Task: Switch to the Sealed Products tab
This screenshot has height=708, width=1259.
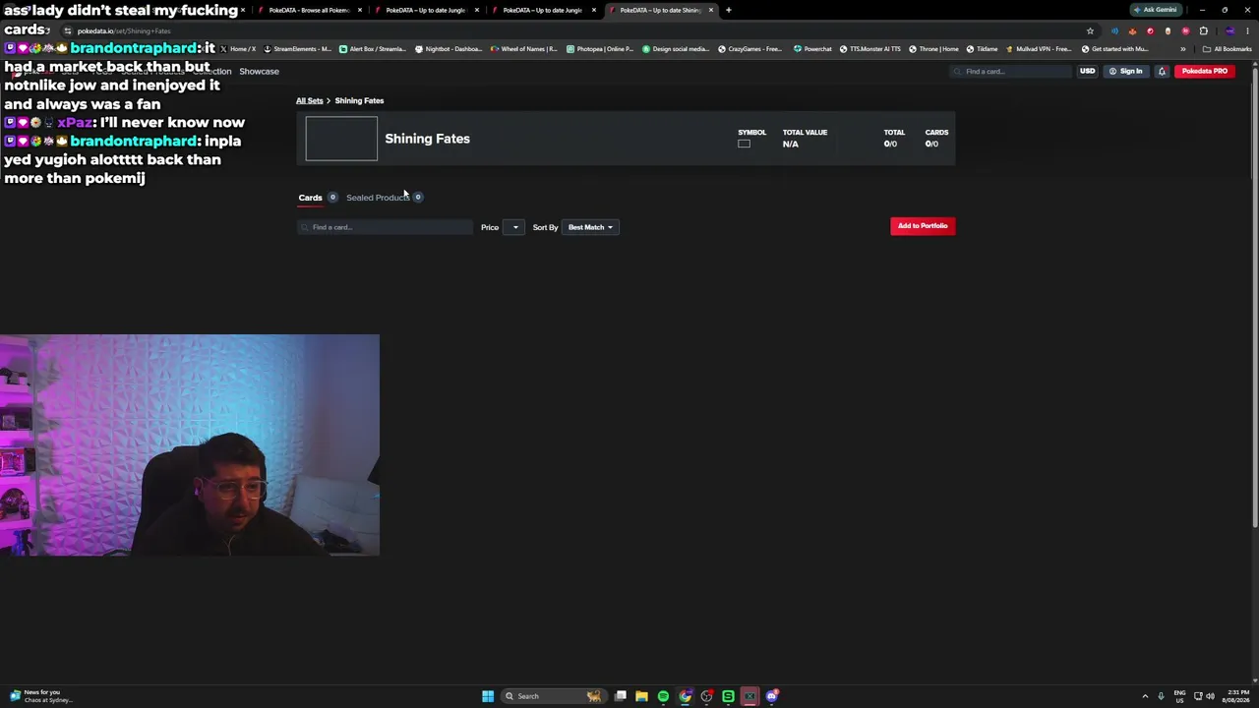Action: 378,198
